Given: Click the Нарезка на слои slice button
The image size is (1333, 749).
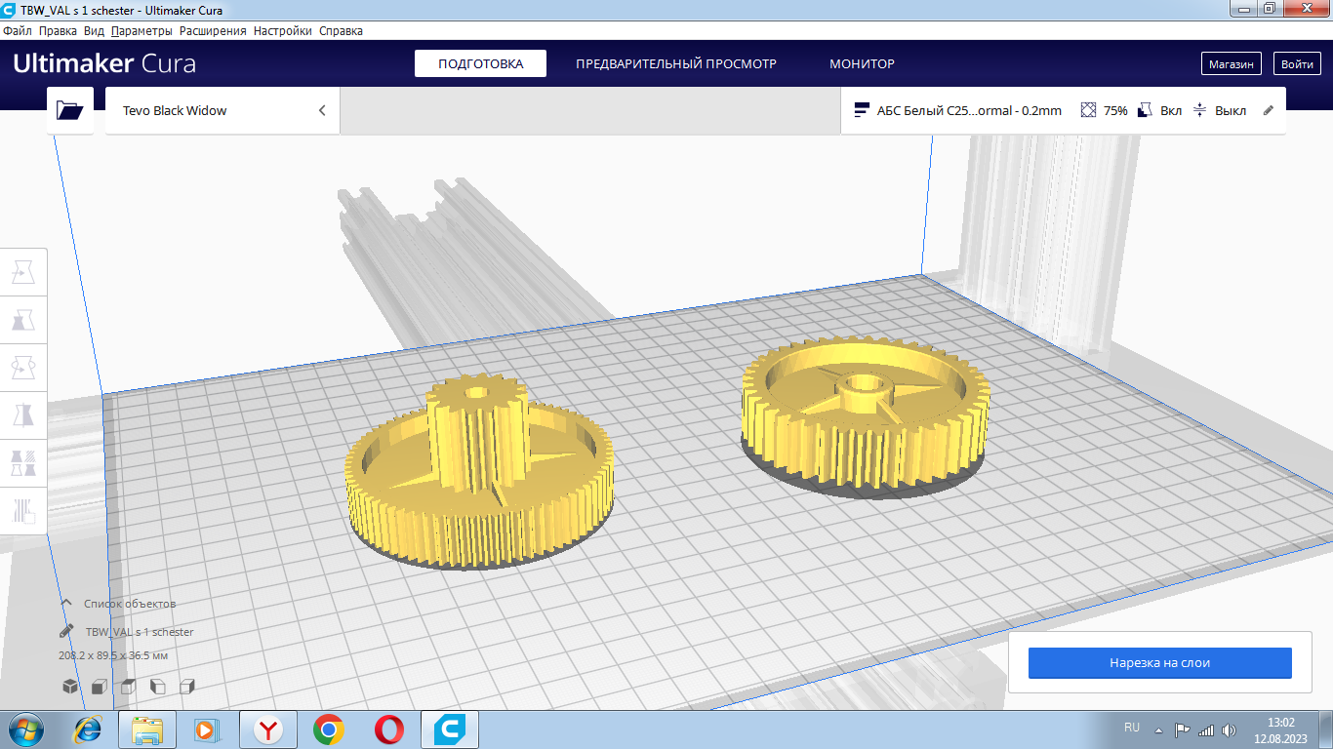Looking at the screenshot, I should click(x=1159, y=663).
